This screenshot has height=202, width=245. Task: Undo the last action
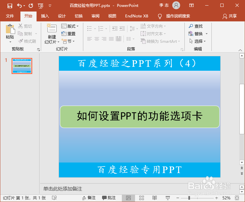click(x=19, y=6)
